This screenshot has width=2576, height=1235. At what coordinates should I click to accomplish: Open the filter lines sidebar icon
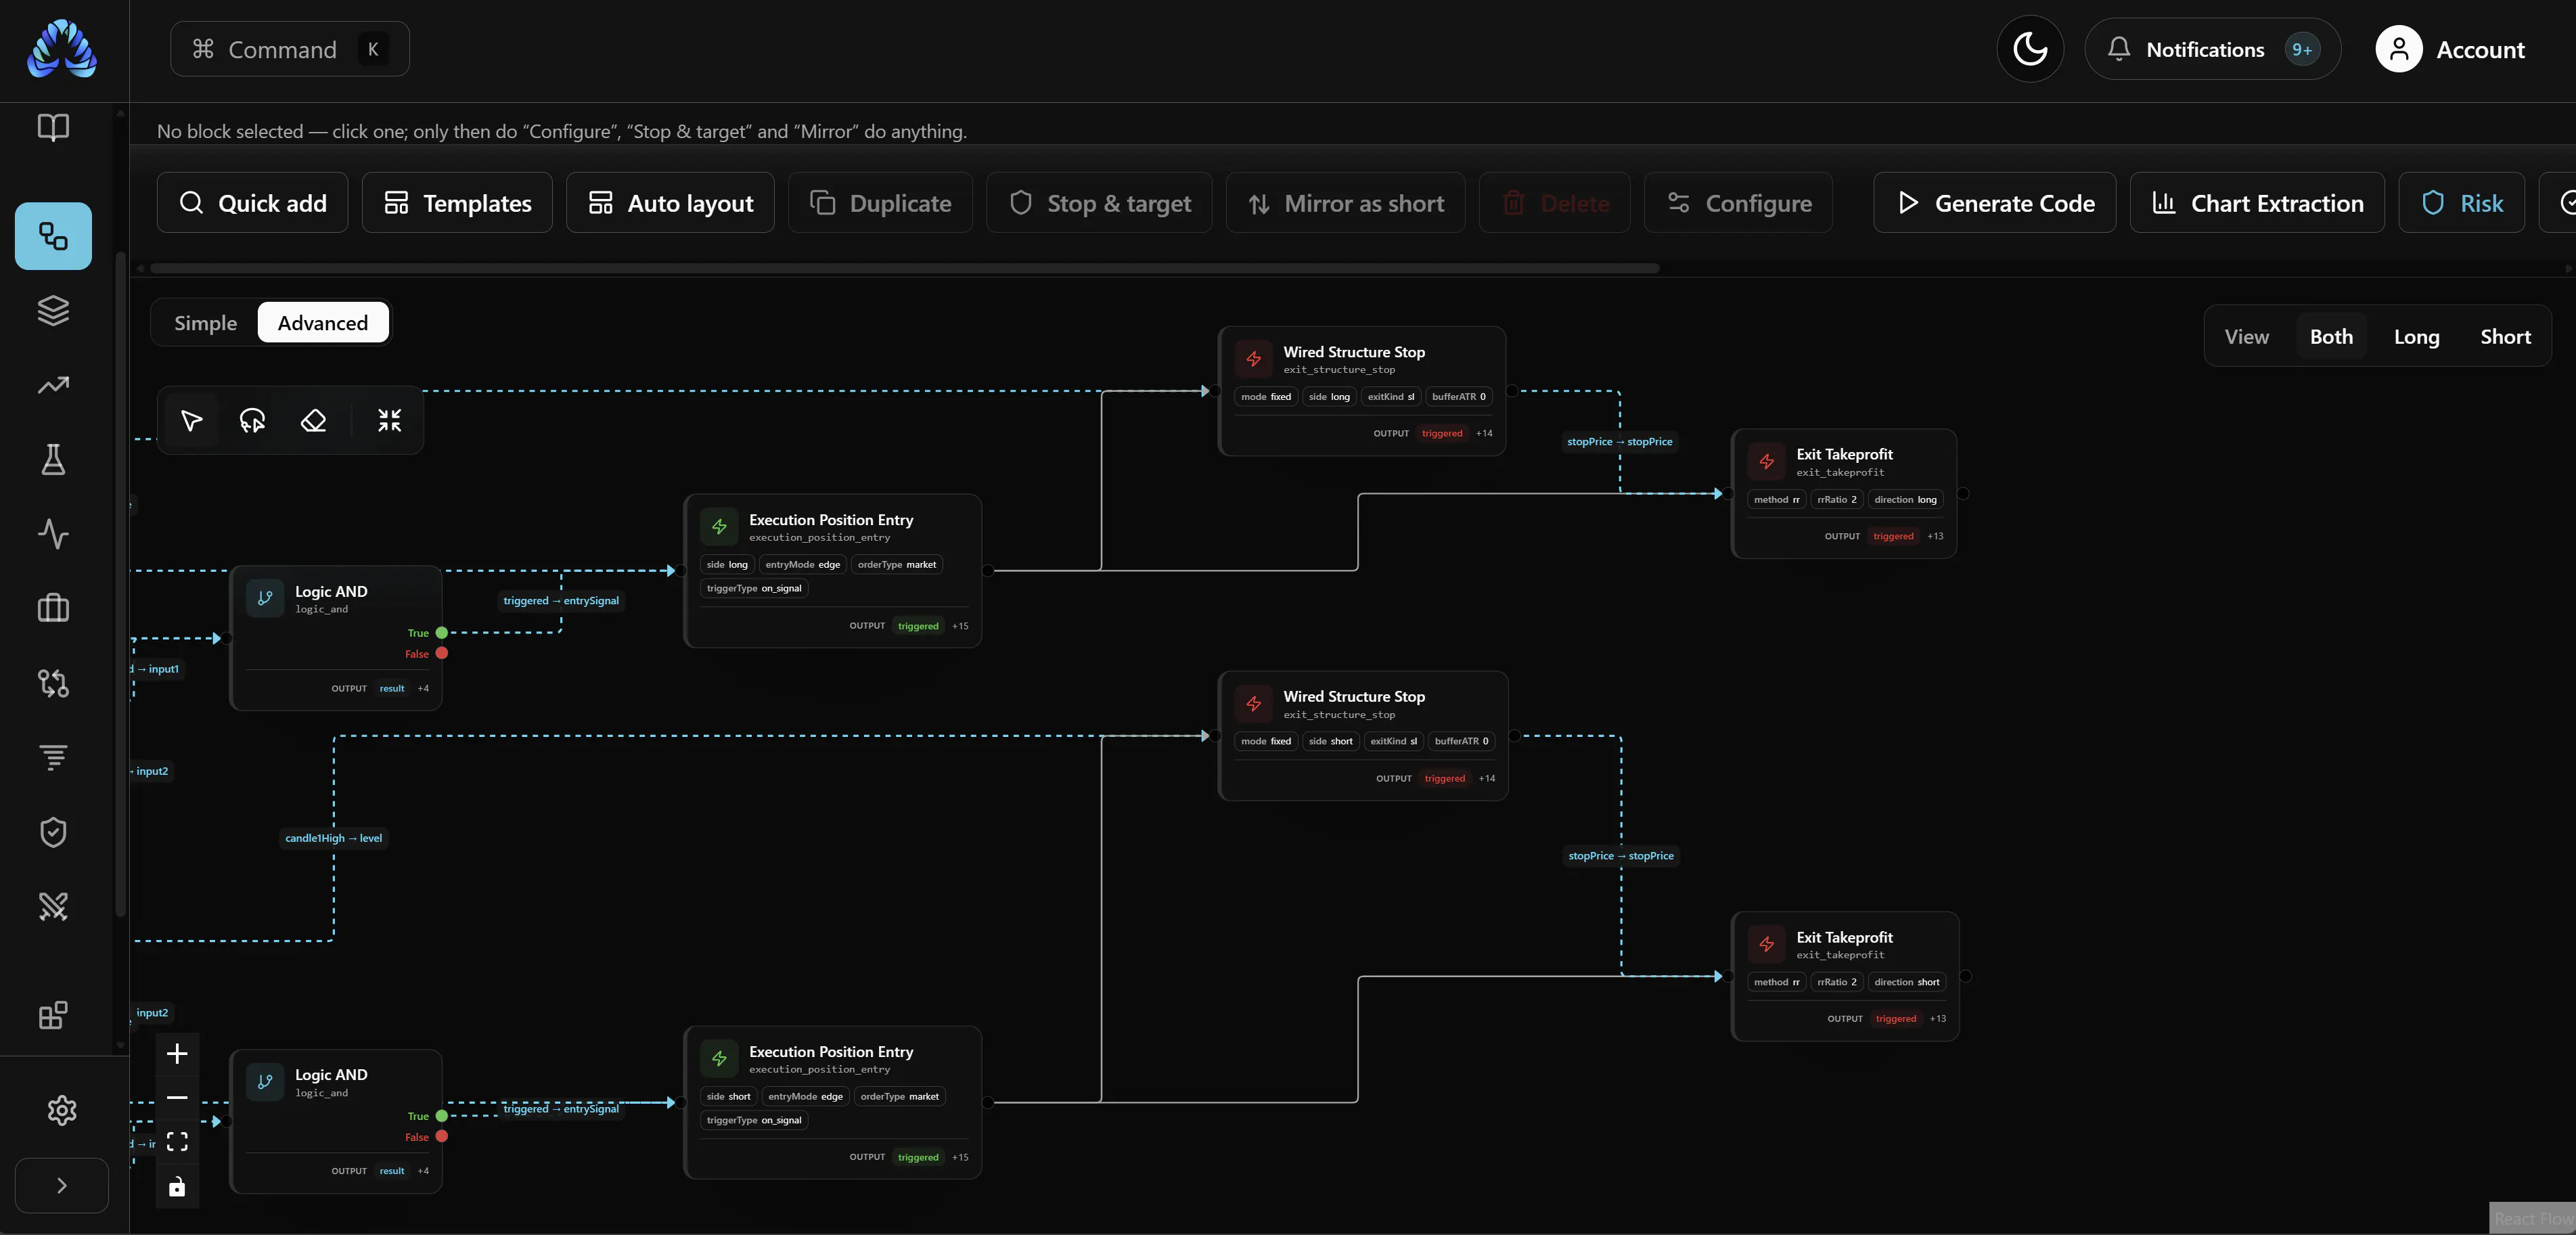coord(53,757)
